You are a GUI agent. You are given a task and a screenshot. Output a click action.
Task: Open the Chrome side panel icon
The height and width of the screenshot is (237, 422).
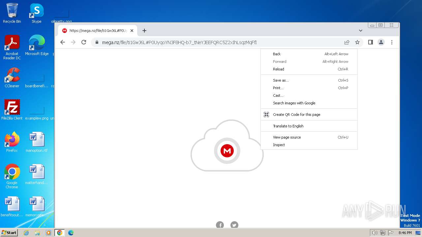coord(371,42)
